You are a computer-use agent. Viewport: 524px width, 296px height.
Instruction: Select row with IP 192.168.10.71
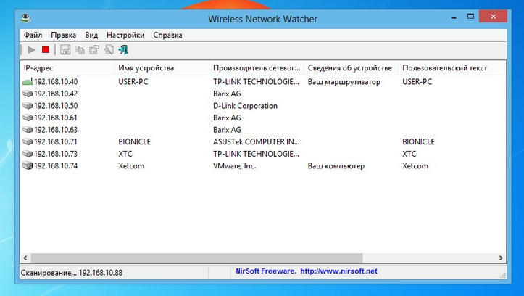[x=262, y=141]
